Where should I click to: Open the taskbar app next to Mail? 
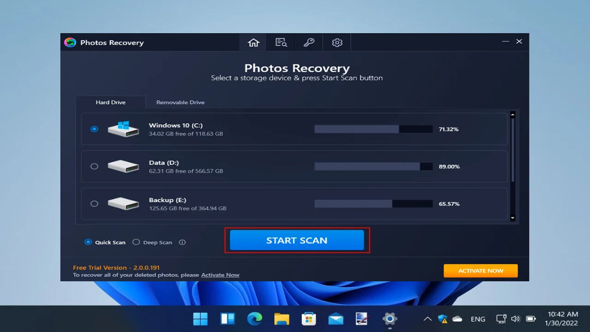tap(362, 319)
